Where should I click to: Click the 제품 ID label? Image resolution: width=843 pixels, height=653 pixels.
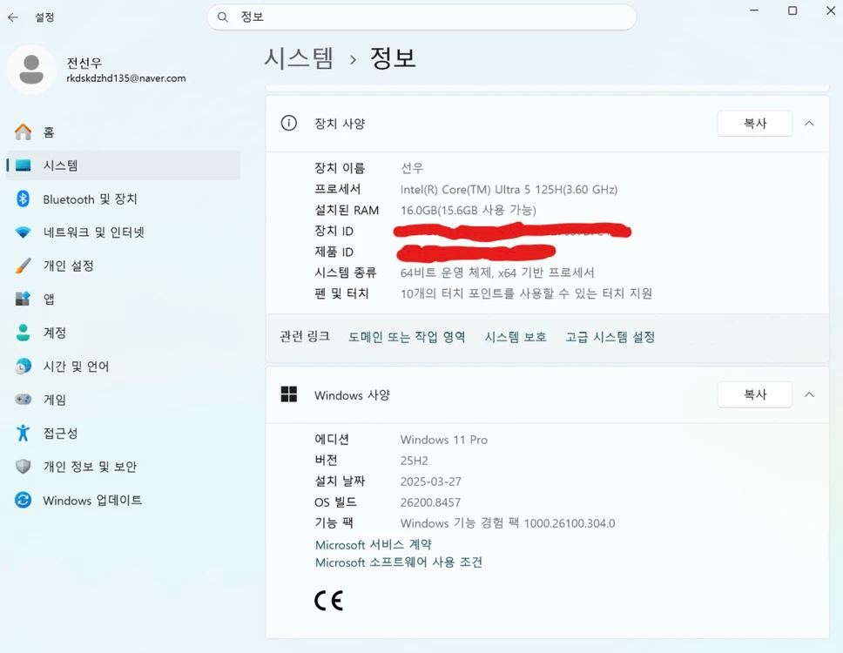tap(334, 252)
